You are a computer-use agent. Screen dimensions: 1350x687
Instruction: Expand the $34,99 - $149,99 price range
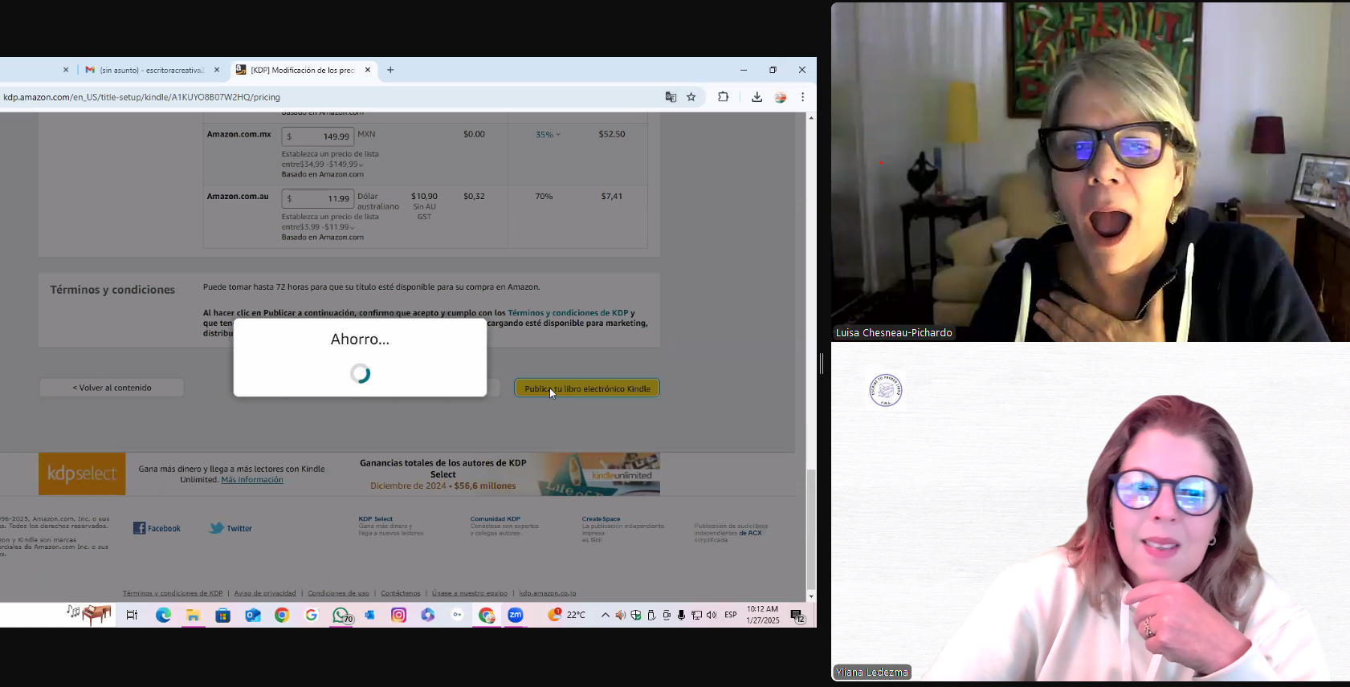tap(332, 165)
